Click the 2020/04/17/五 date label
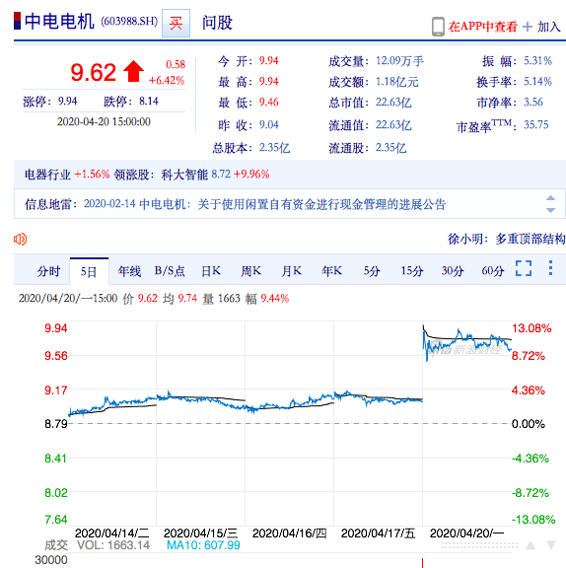This screenshot has height=568, width=566. click(378, 533)
